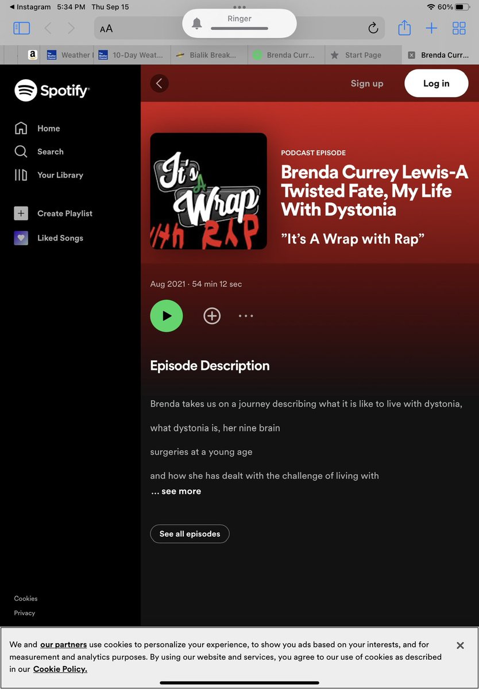Open the Privacy link in the sidebar

[x=25, y=613]
